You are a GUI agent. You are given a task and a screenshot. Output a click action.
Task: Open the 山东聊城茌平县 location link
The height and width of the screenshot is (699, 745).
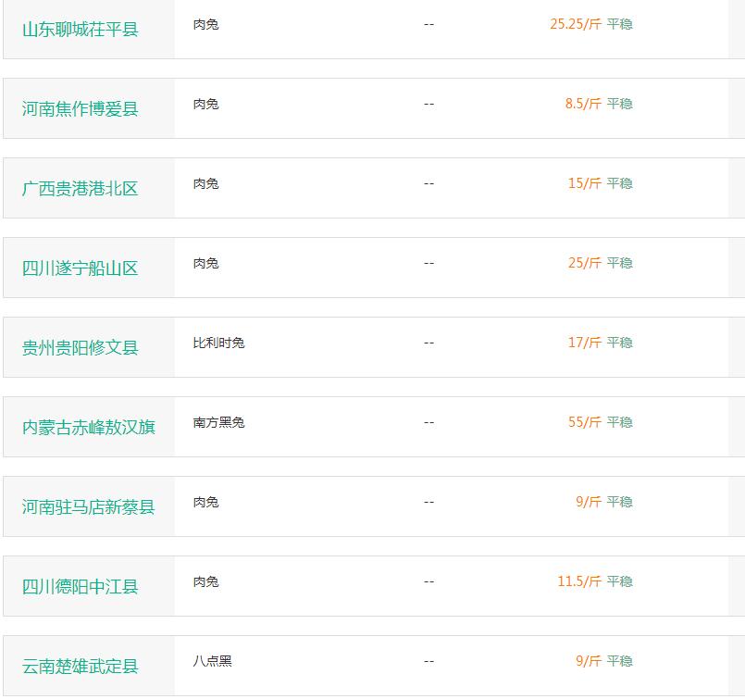point(81,30)
